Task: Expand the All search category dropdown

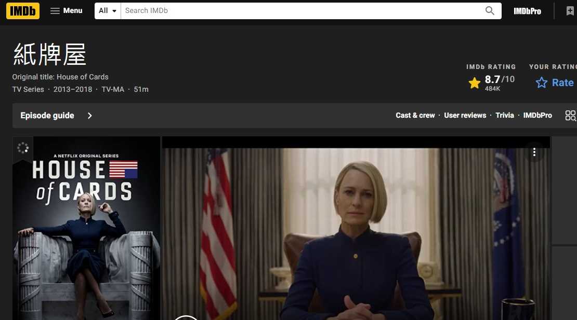Action: point(108,11)
